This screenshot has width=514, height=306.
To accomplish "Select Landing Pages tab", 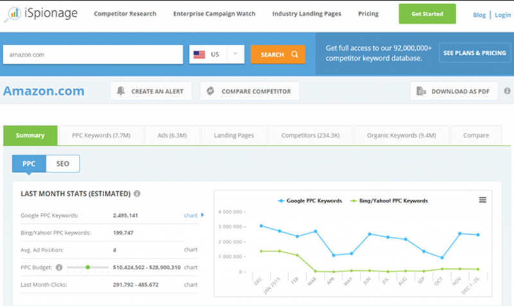I will point(234,135).
